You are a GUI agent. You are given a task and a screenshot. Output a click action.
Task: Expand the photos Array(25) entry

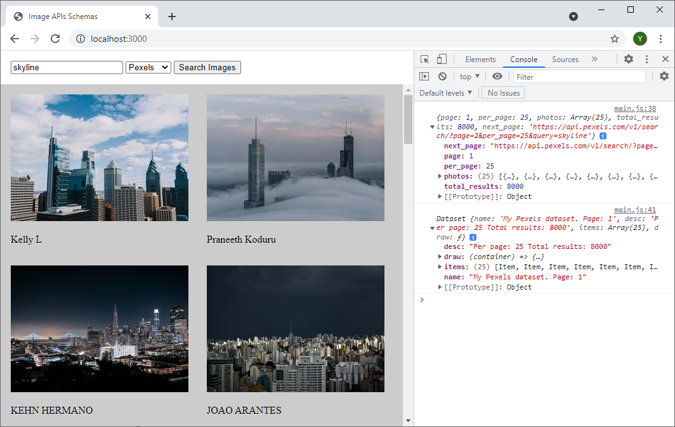(440, 176)
